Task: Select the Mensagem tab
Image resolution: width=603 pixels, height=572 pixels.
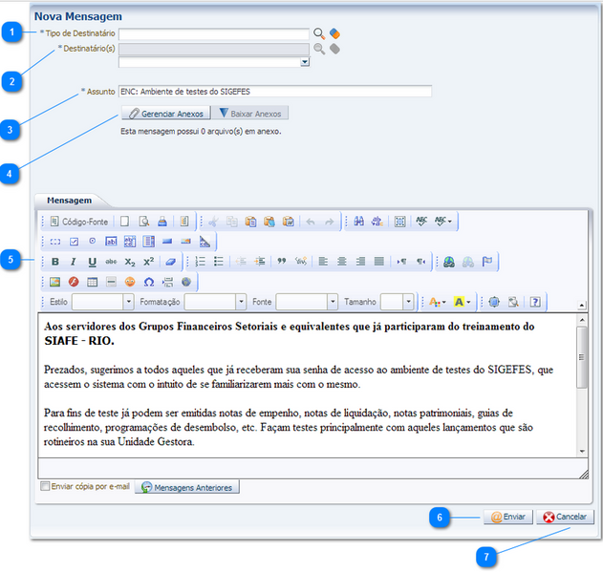Action: tap(69, 201)
